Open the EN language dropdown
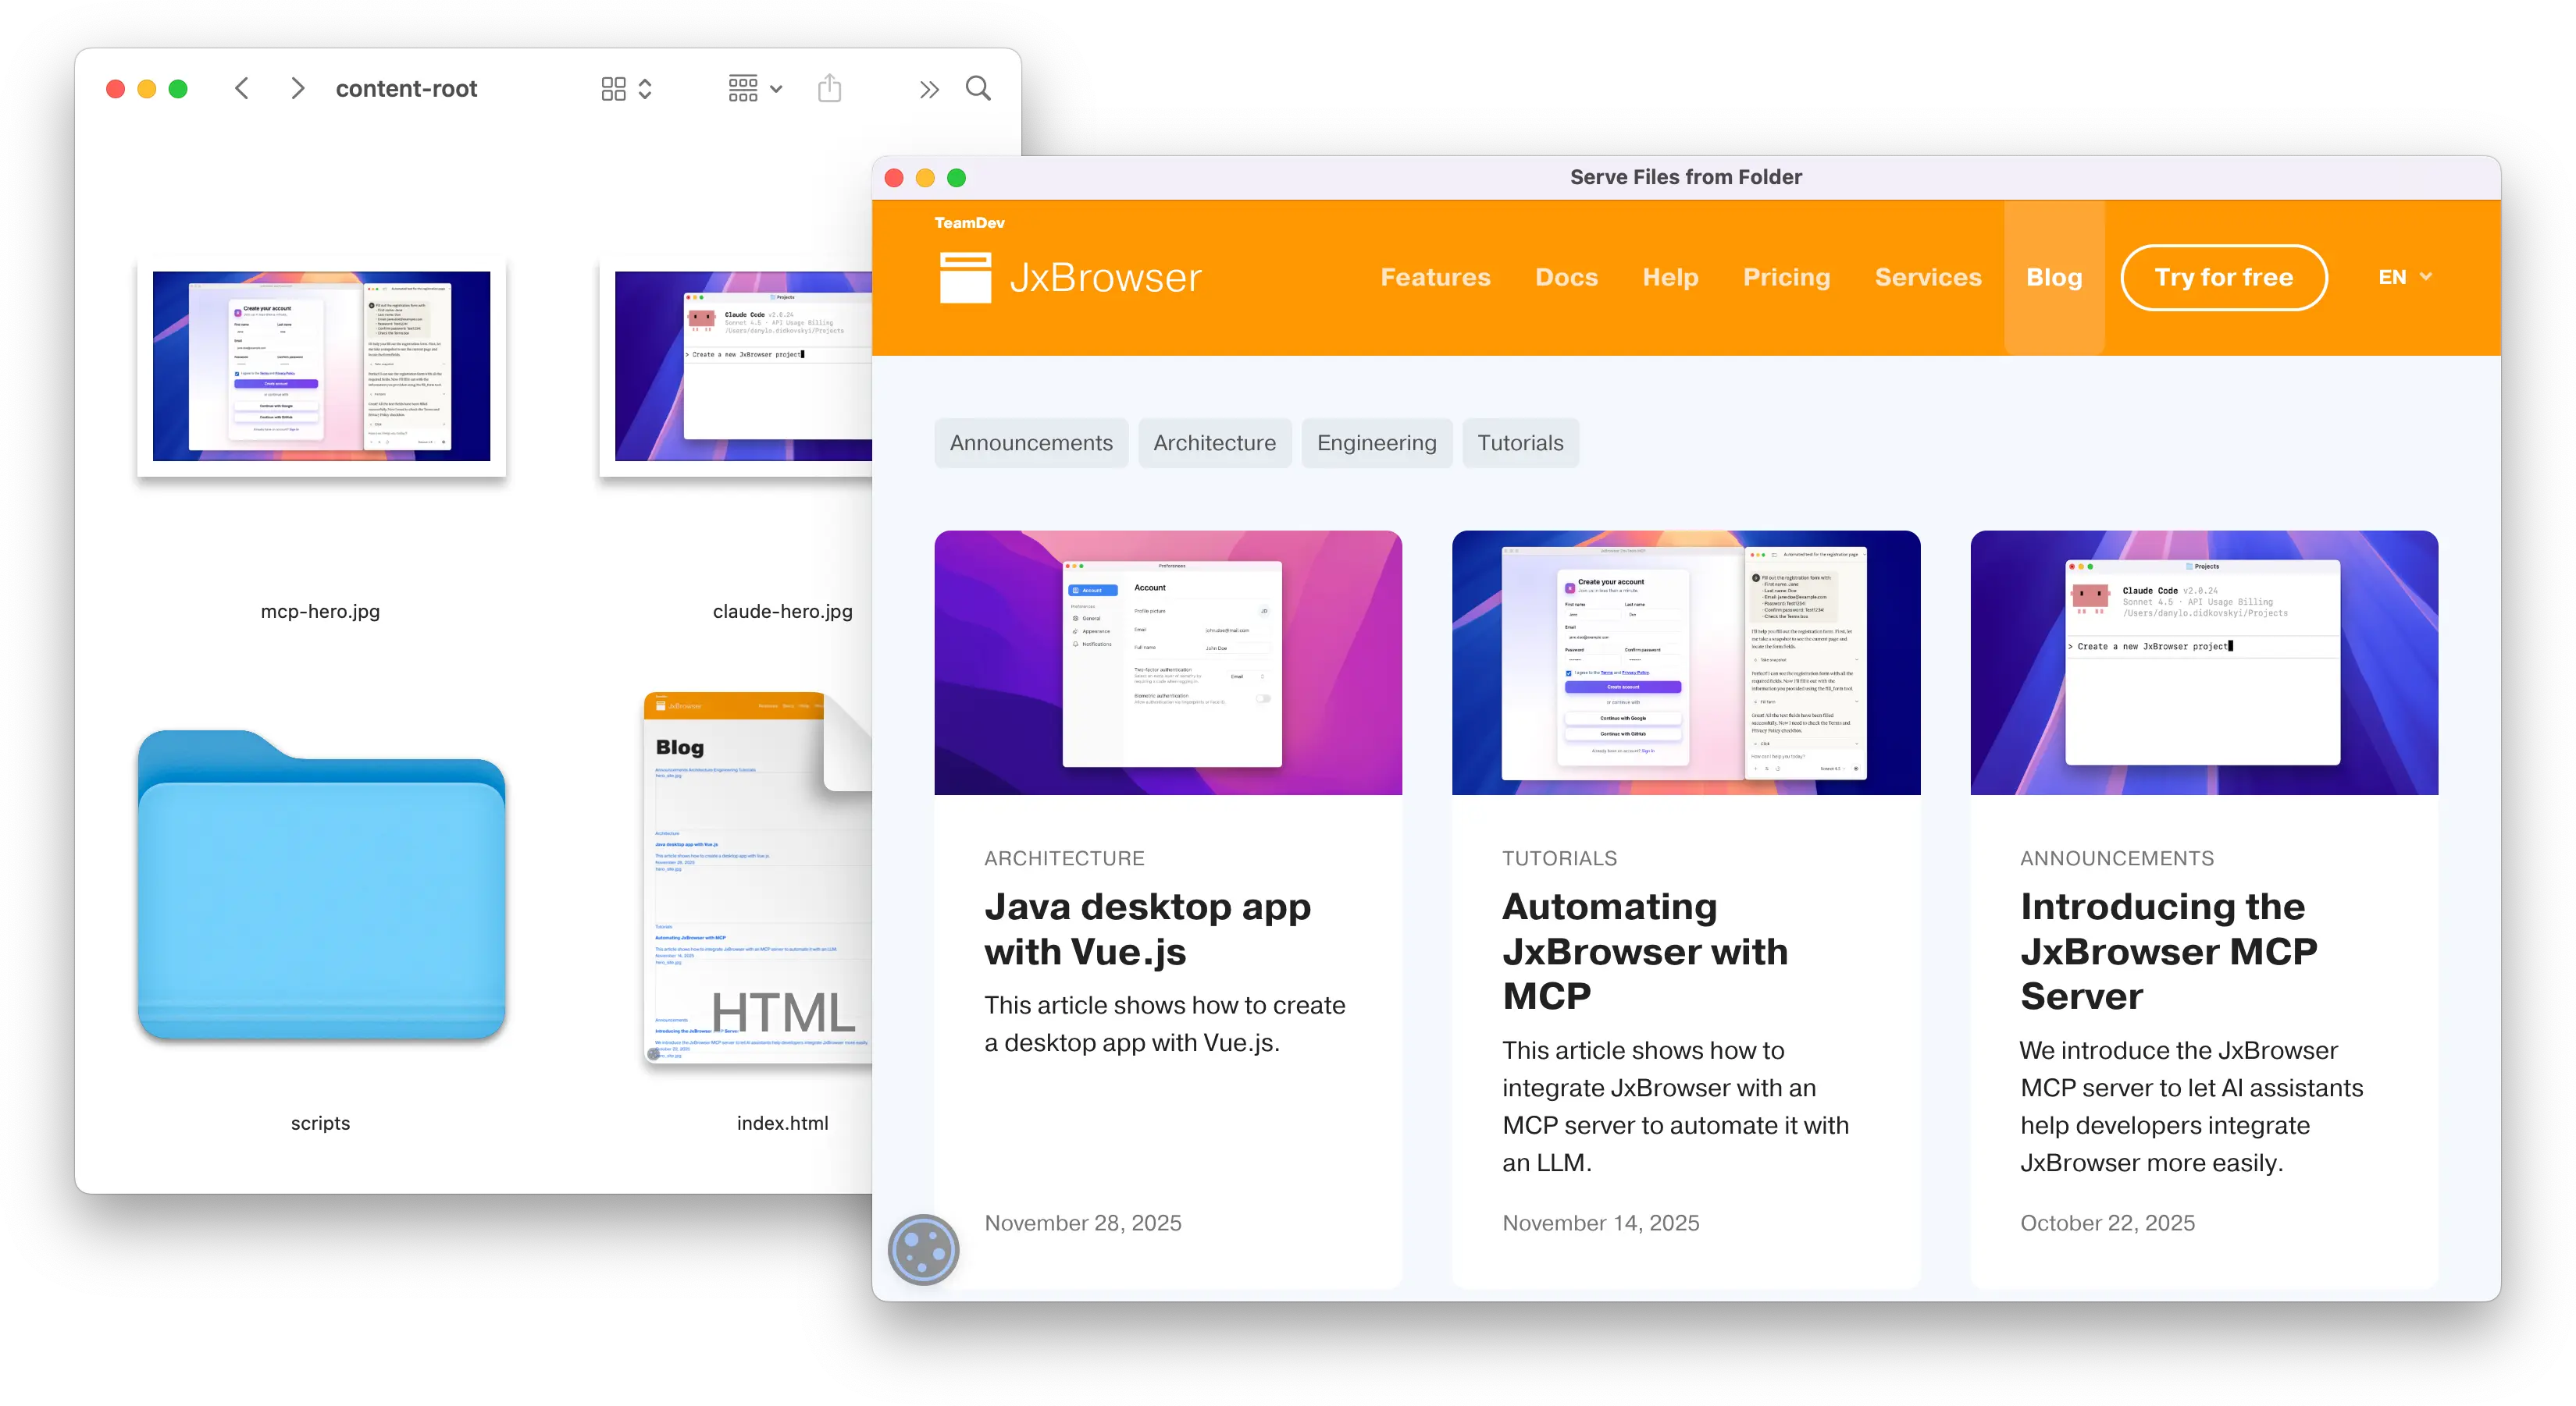This screenshot has width=2576, height=1406. (x=2404, y=277)
